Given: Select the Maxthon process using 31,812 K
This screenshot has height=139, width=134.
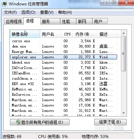Looking at the screenshot, I should (x=63, y=111).
